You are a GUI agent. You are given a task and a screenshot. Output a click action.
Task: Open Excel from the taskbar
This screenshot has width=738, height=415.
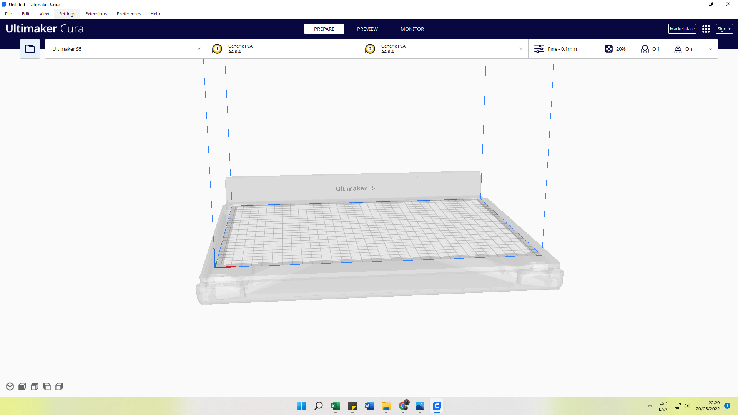click(x=336, y=406)
